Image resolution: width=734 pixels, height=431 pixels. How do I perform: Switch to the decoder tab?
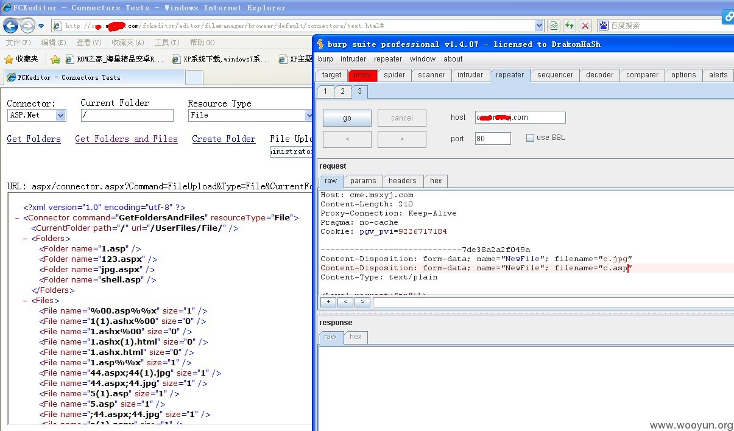(x=600, y=75)
